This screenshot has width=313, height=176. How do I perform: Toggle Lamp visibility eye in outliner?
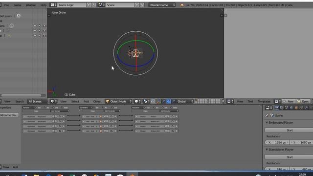(x=35, y=36)
